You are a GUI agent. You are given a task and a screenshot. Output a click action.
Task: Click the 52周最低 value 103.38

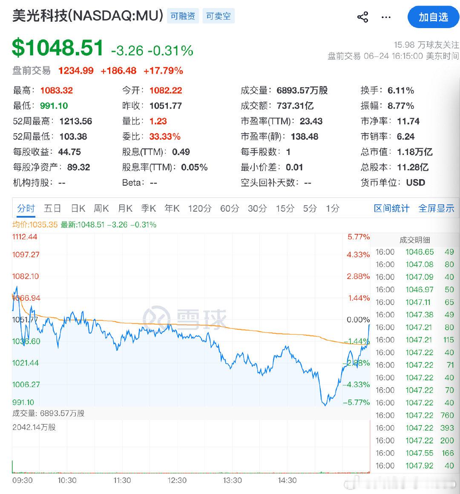(x=73, y=136)
